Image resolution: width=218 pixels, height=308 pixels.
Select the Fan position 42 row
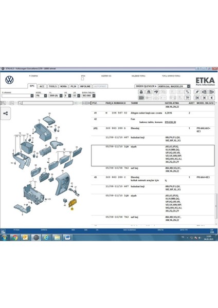[x=153, y=121]
